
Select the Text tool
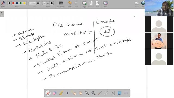pos(113,93)
